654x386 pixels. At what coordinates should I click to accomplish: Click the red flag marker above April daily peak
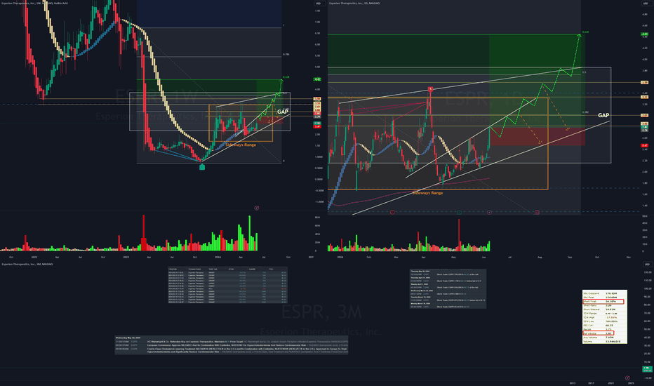pos(430,89)
